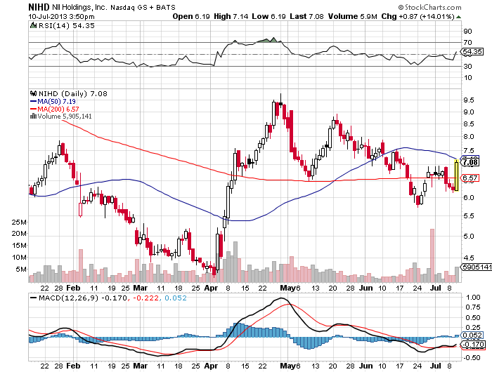Screen dimensions: 492x372
Task: Click the 54.35 RSI value tag
Action: click(472, 51)
